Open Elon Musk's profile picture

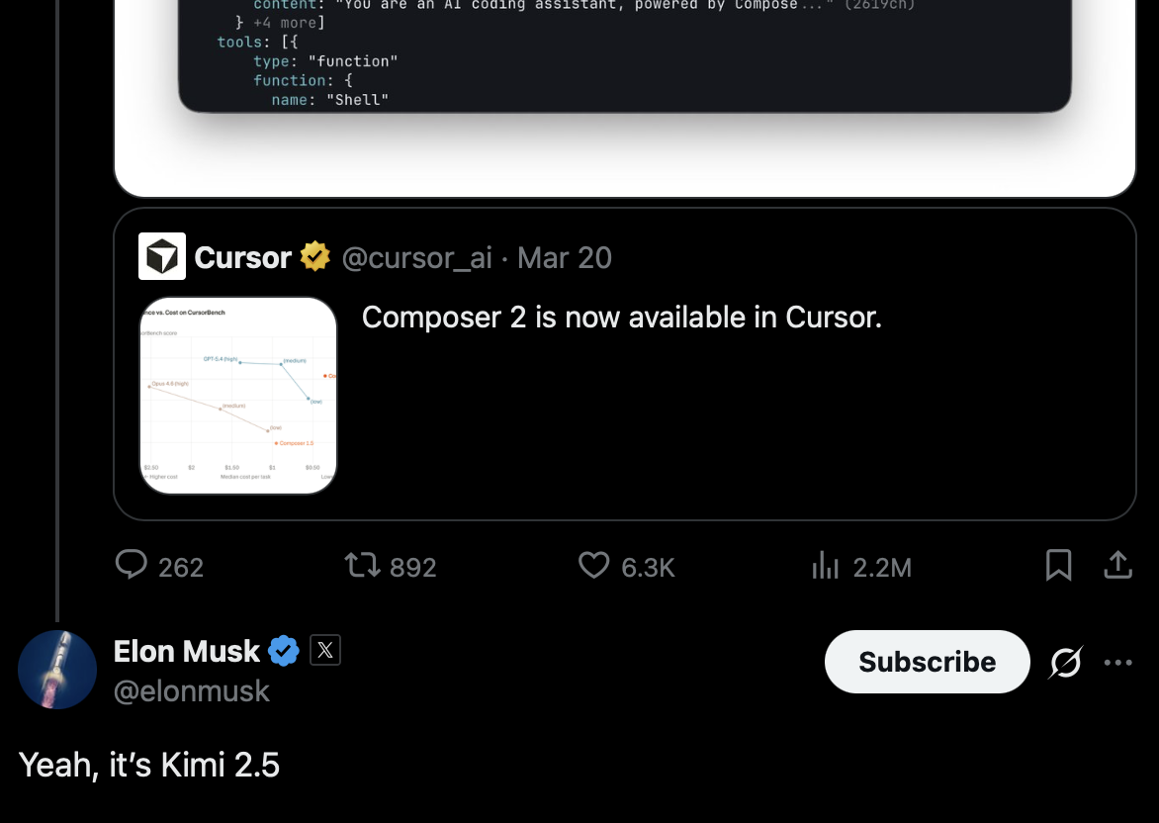pyautogui.click(x=57, y=670)
